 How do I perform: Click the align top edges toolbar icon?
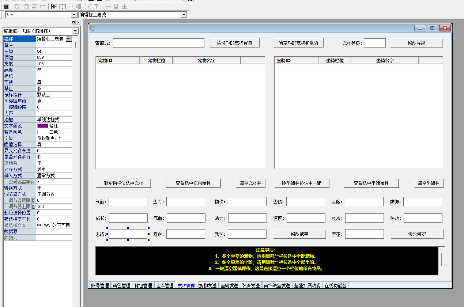[x=34, y=7]
